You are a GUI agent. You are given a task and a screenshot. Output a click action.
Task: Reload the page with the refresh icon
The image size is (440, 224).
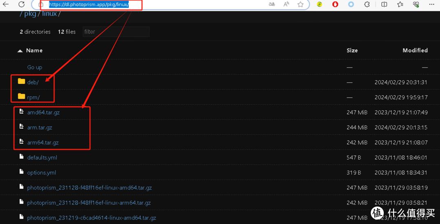coord(21,4)
